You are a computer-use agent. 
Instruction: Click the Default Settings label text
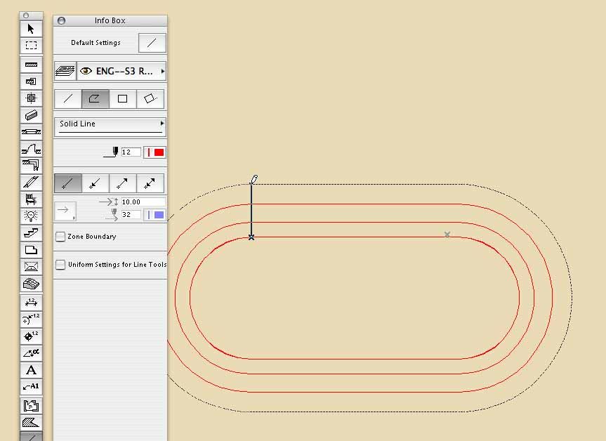click(x=95, y=43)
